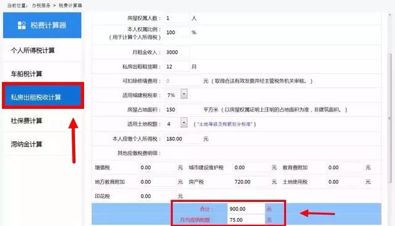This screenshot has width=395, height=226.
Task: Click the 土地使用税 amount field
Action: pyautogui.click(x=345, y=182)
